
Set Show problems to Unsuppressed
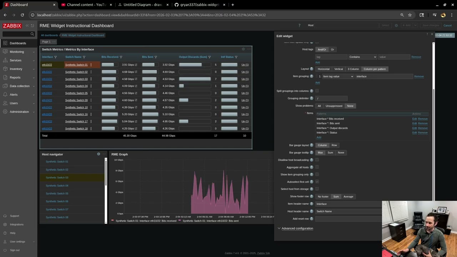(334, 106)
